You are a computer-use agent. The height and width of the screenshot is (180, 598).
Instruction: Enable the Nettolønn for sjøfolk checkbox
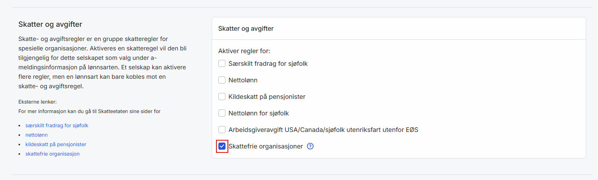coord(222,113)
